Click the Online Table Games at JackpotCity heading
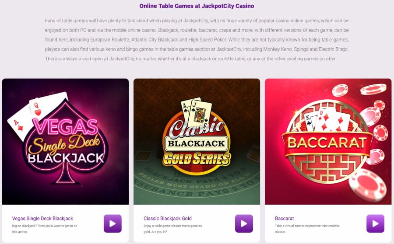The image size is (394, 244). tap(197, 6)
